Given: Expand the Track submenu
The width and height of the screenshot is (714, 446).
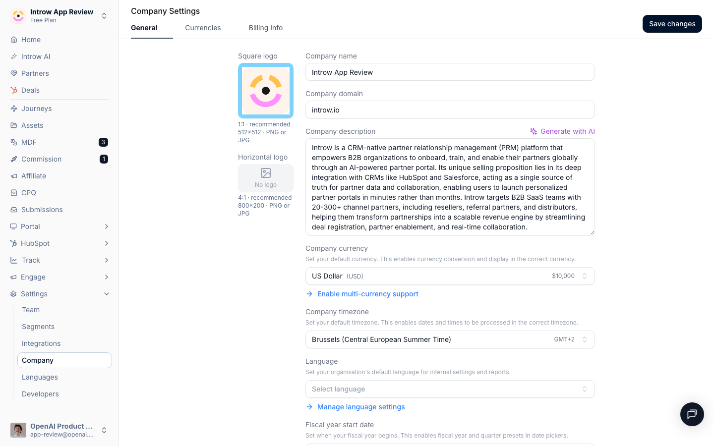Looking at the screenshot, I should pos(107,260).
